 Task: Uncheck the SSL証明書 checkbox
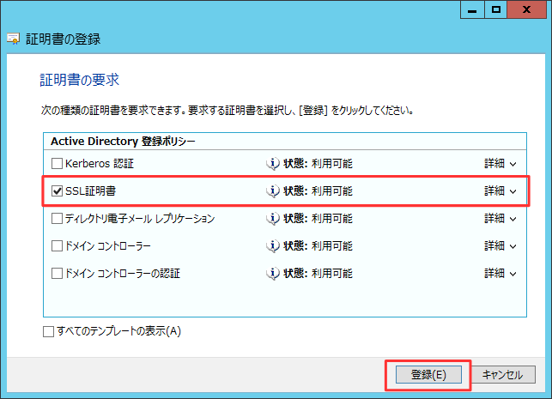pyautogui.click(x=57, y=191)
